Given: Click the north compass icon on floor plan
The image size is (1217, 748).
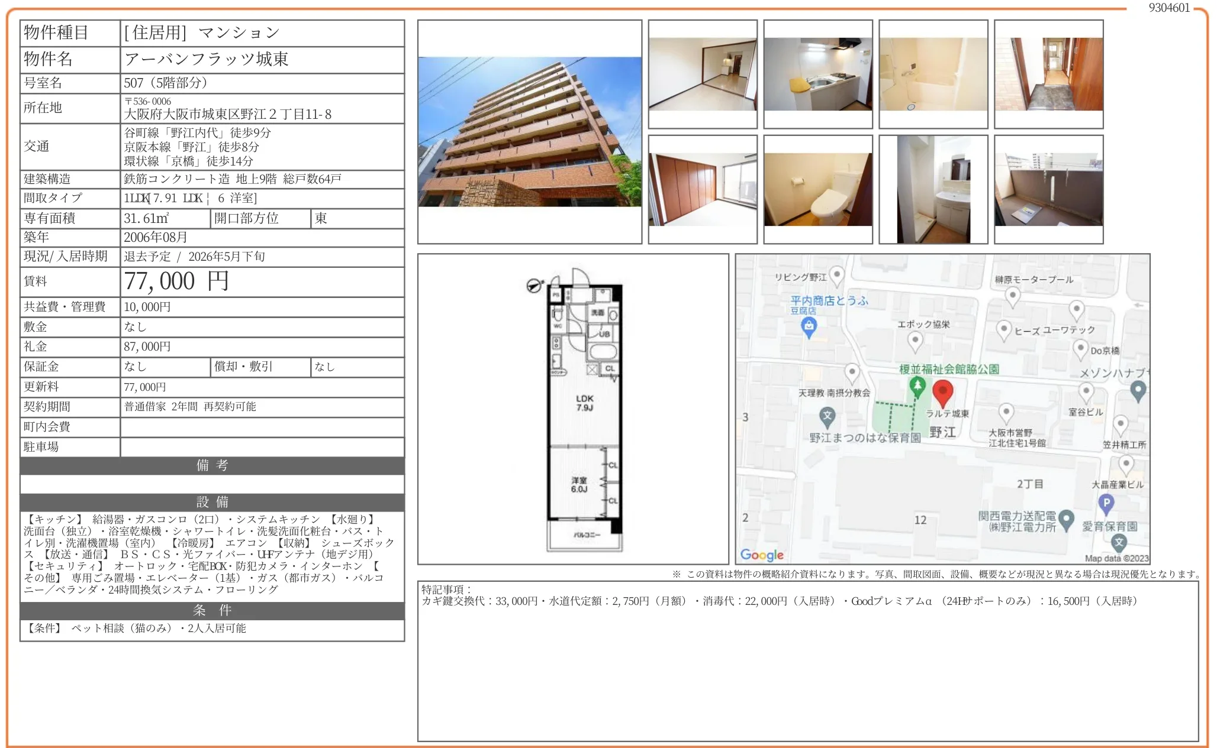Looking at the screenshot, I should (x=534, y=286).
